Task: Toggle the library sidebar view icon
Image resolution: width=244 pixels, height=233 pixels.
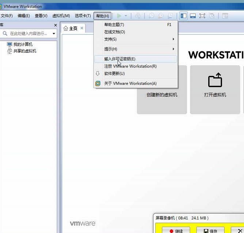Action: pos(183,16)
